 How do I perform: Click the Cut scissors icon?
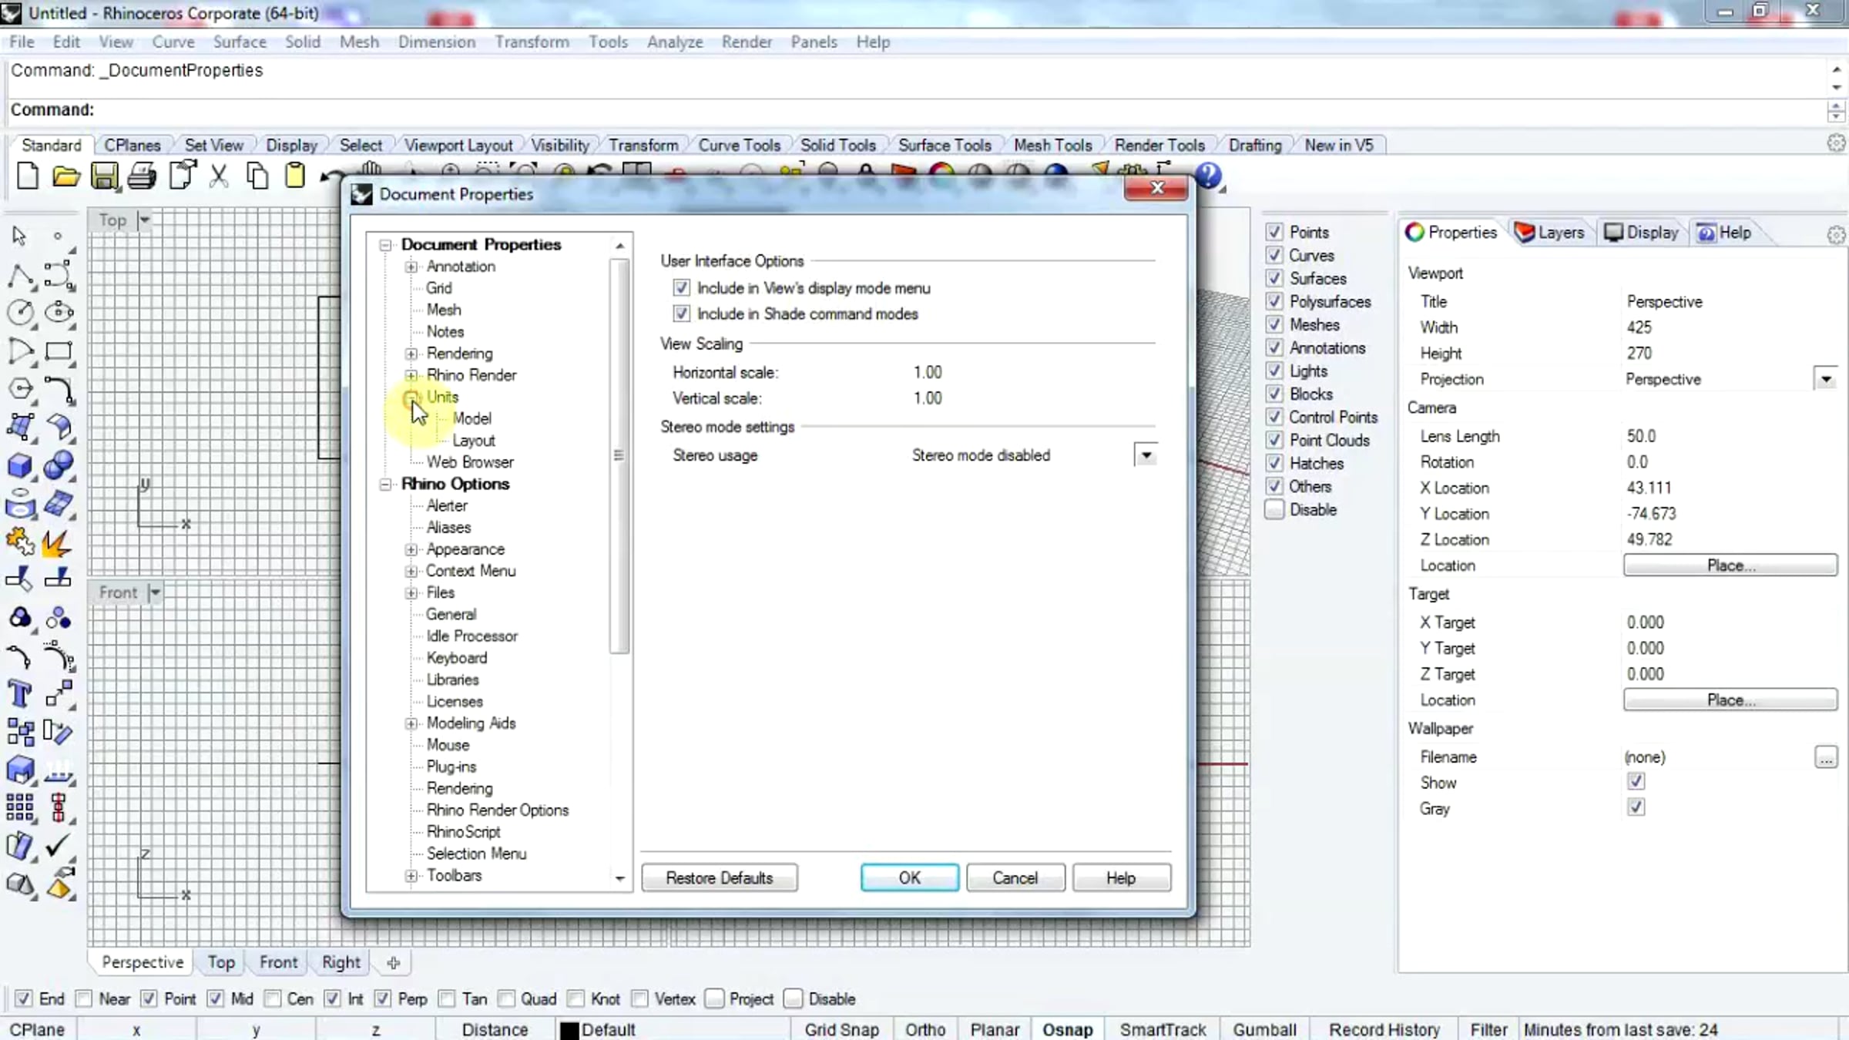[x=219, y=176]
